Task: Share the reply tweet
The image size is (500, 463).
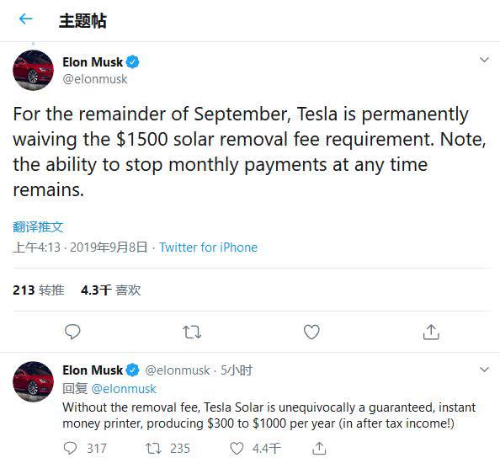Action: (319, 449)
